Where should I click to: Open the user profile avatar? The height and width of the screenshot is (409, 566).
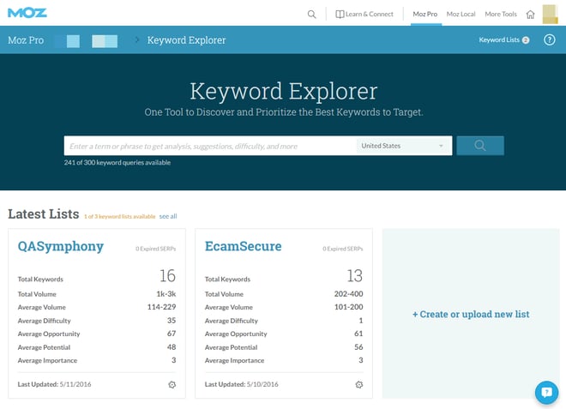(x=550, y=14)
